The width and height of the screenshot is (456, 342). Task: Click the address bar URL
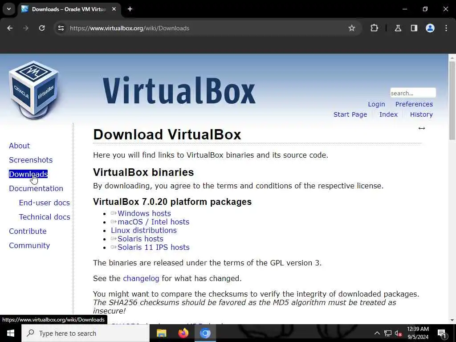tap(130, 28)
